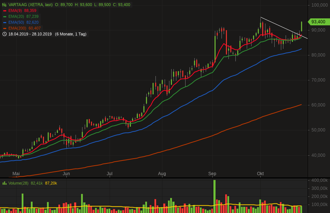Click the bar chart icon beside Volume(28)
The width and height of the screenshot is (330, 213).
pyautogui.click(x=4, y=183)
